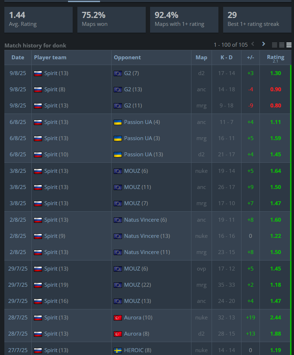Select the most compact row density icon
Image resolution: width=294 pixels, height=355 pixels.
point(274,45)
